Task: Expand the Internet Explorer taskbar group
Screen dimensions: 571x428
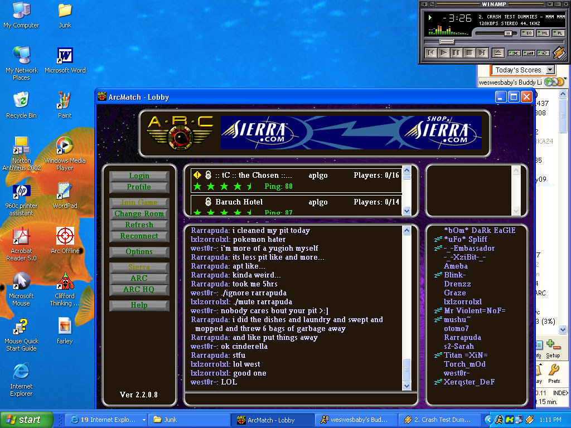Action: point(144,420)
